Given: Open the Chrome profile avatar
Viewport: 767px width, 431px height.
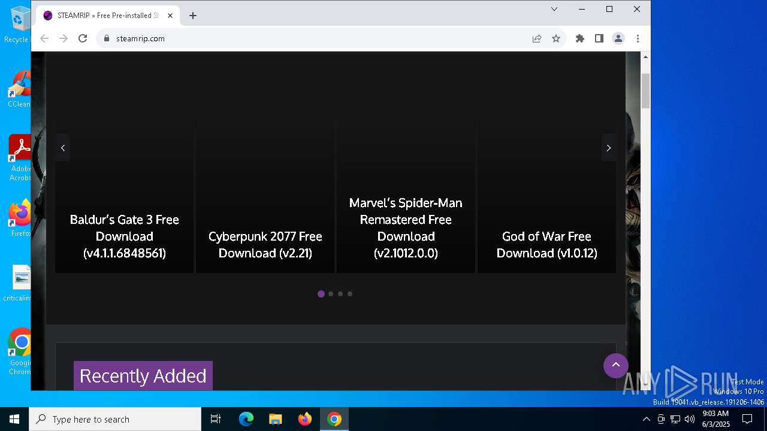Looking at the screenshot, I should 618,38.
